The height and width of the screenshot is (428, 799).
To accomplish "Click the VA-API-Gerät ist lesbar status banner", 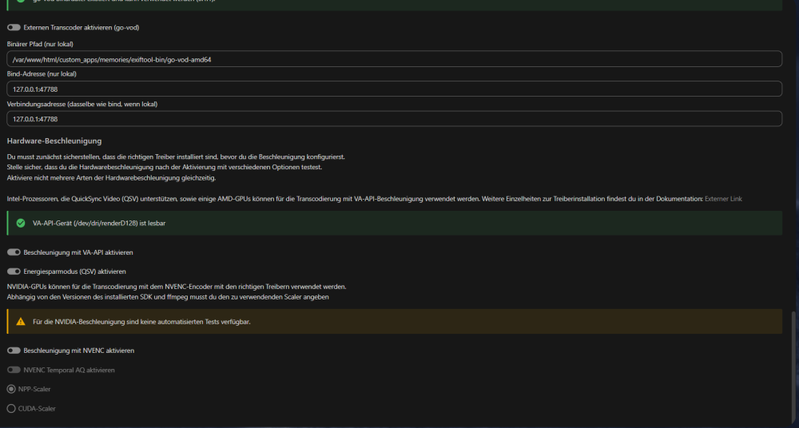I will 395,223.
